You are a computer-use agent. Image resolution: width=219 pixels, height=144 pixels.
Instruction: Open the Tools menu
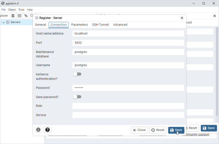(21, 10)
